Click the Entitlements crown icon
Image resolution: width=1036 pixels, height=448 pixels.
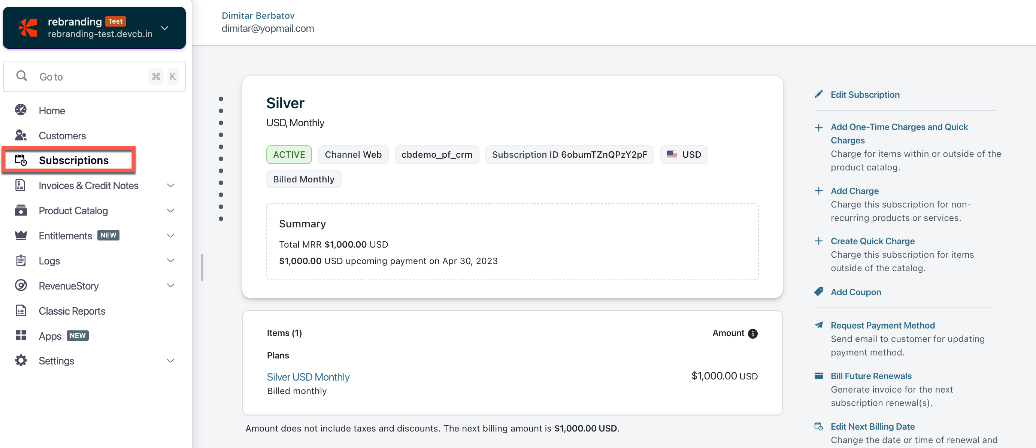(x=21, y=235)
